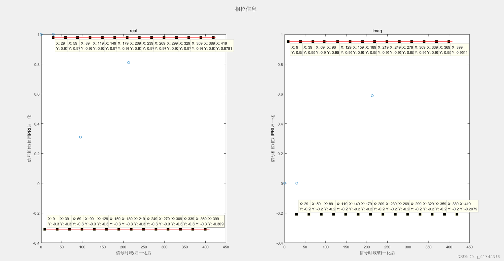Pick the real plot's upper "X: 29" data tip
Screen dimensions: 504x261
coord(61,46)
